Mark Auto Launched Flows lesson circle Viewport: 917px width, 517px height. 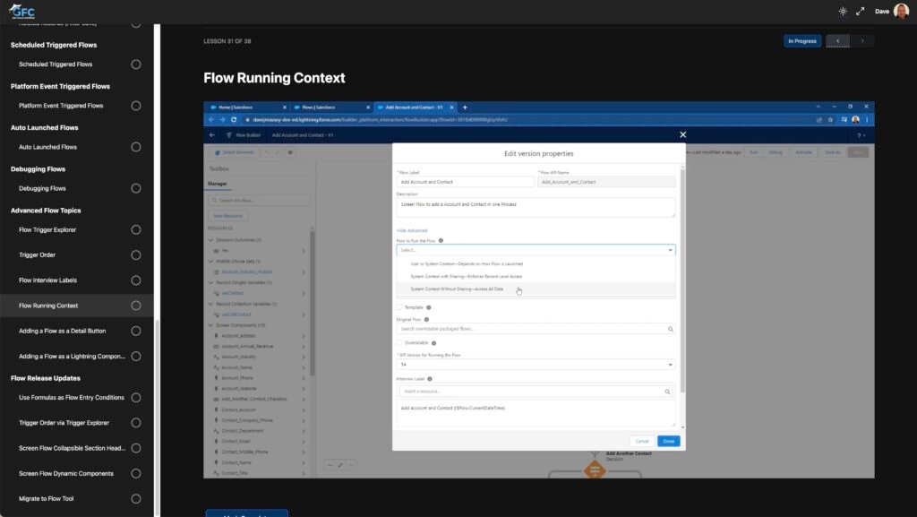pyautogui.click(x=136, y=147)
